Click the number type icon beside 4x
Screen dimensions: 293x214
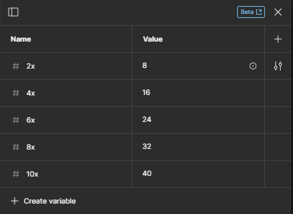(x=15, y=93)
